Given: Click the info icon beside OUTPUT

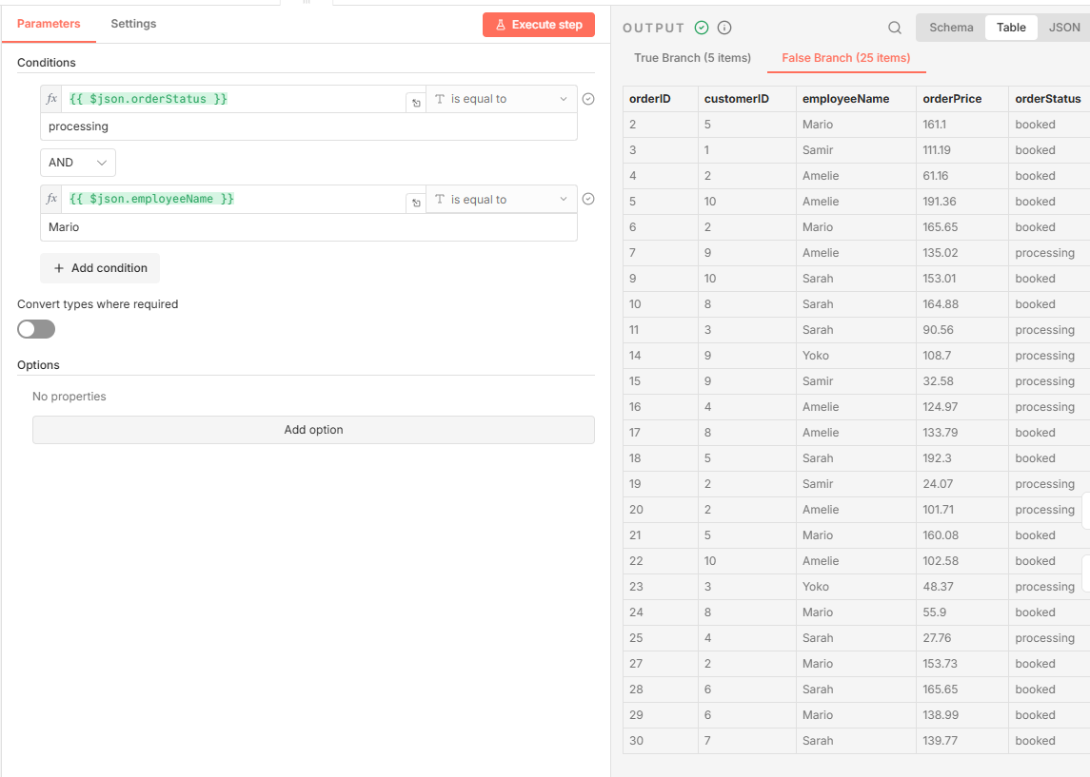Looking at the screenshot, I should click(724, 28).
